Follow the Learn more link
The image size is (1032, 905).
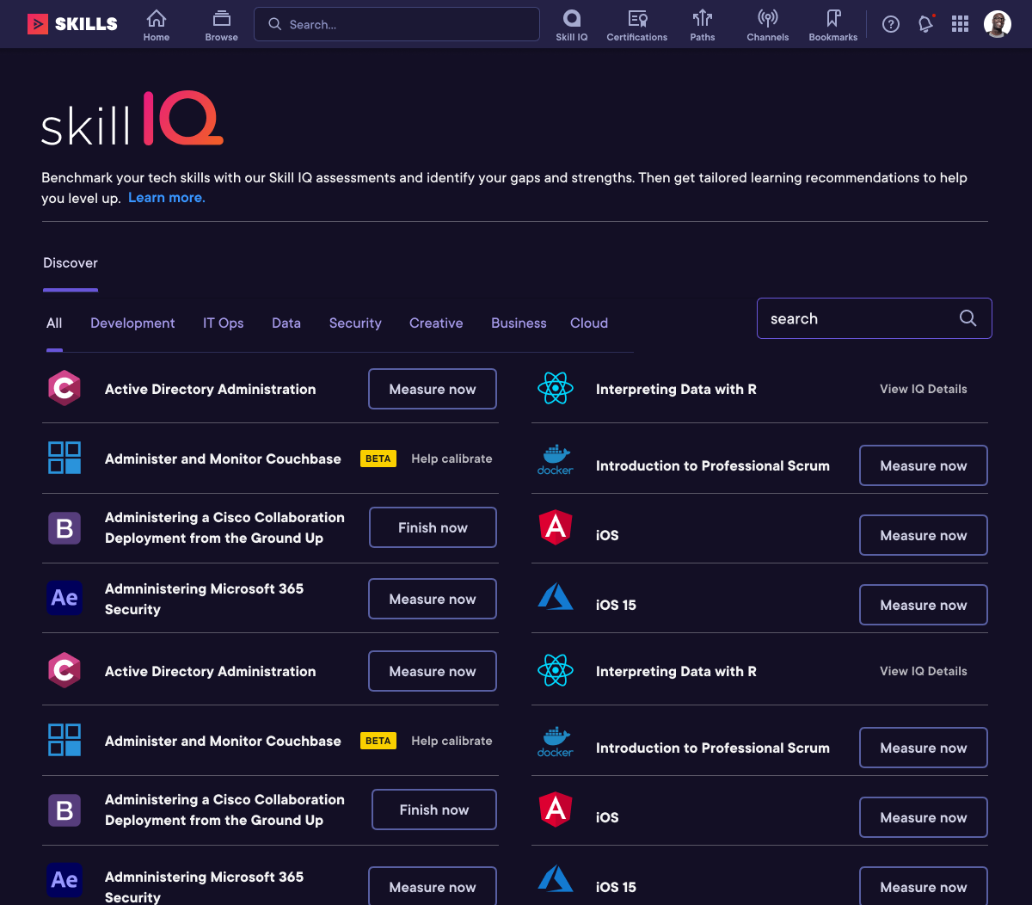(x=167, y=198)
